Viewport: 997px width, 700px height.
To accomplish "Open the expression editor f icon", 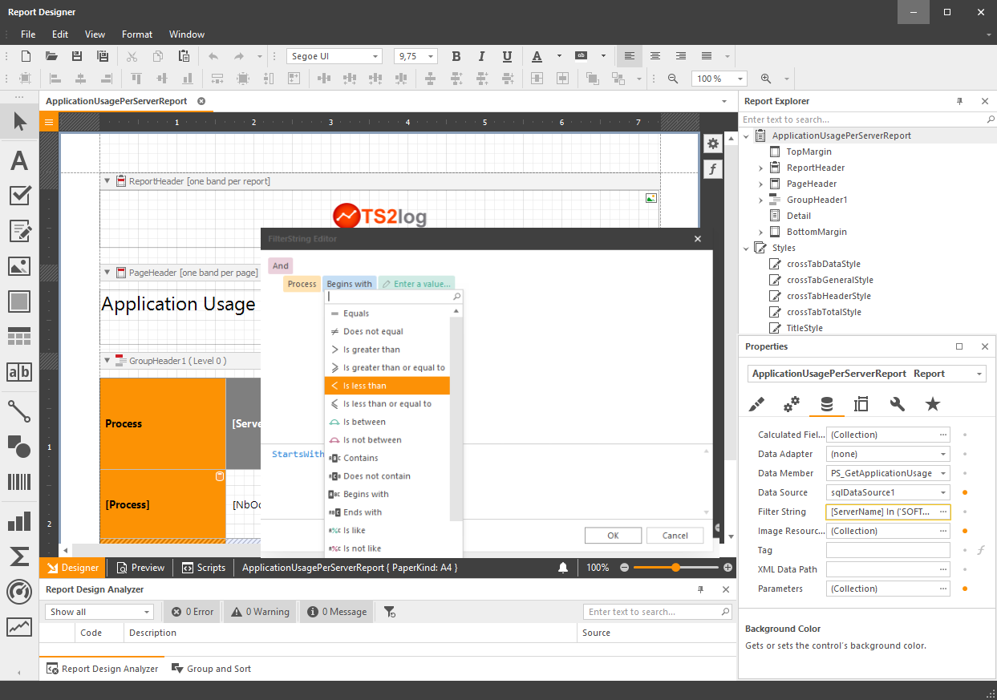I will 712,169.
